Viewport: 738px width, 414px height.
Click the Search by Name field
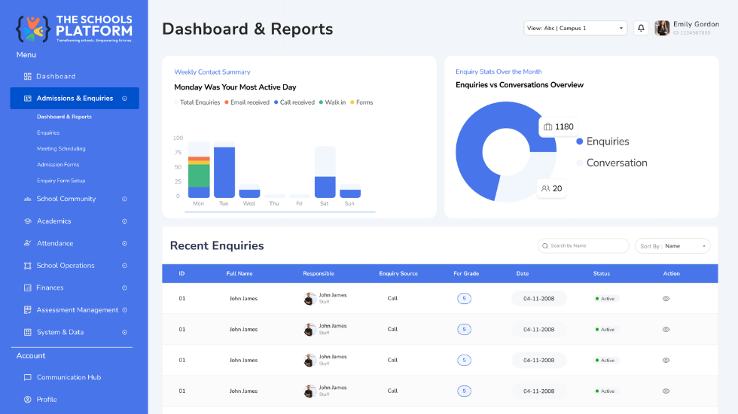point(583,245)
